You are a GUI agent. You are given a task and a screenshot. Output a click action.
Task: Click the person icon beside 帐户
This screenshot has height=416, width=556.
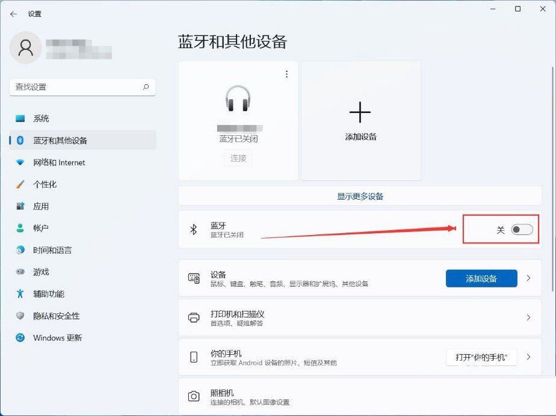[x=20, y=228]
